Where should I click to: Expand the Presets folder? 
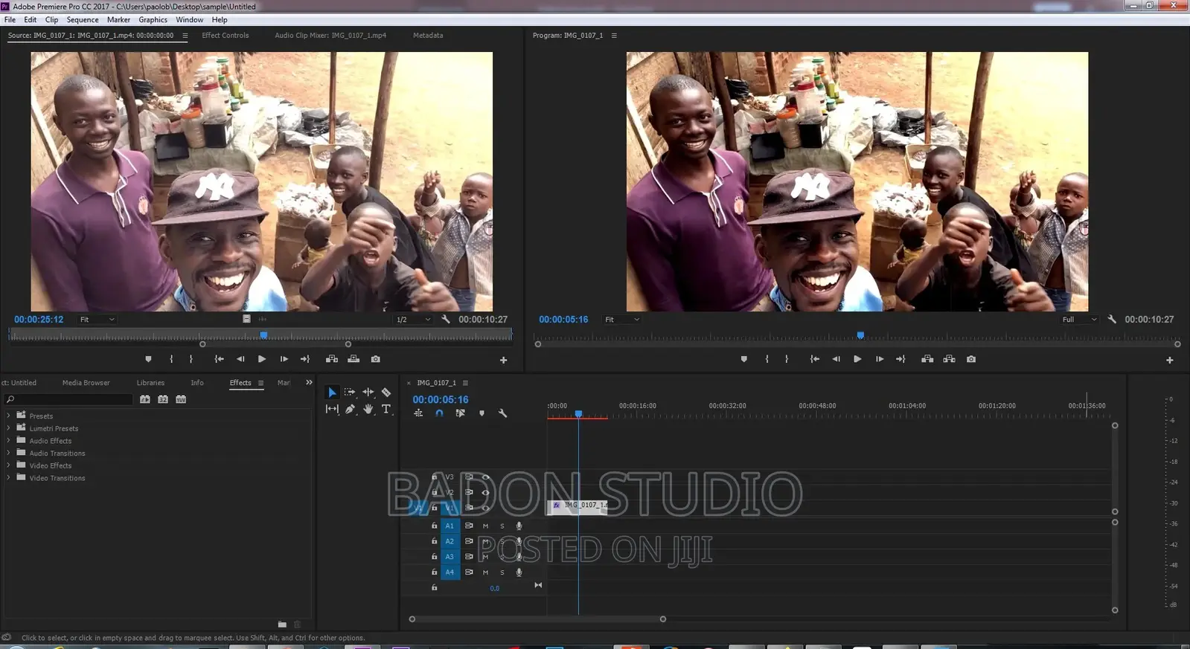point(9,416)
